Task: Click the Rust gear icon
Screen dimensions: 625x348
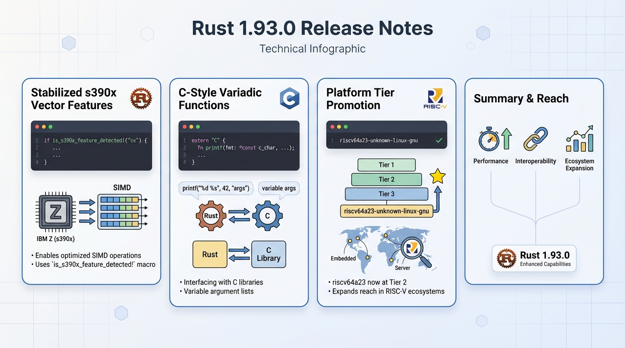Action: pyautogui.click(x=210, y=216)
